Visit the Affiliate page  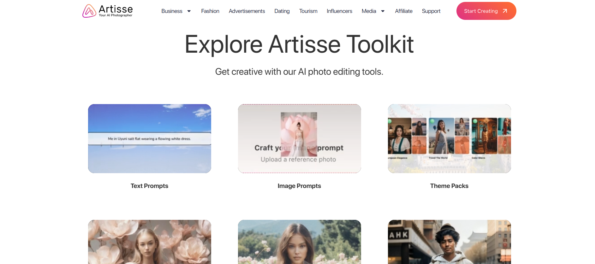point(404,11)
